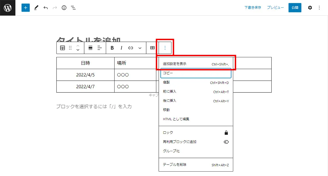The width and height of the screenshot is (328, 176).
Task: Select the Tools pencil icon
Action: point(36,8)
